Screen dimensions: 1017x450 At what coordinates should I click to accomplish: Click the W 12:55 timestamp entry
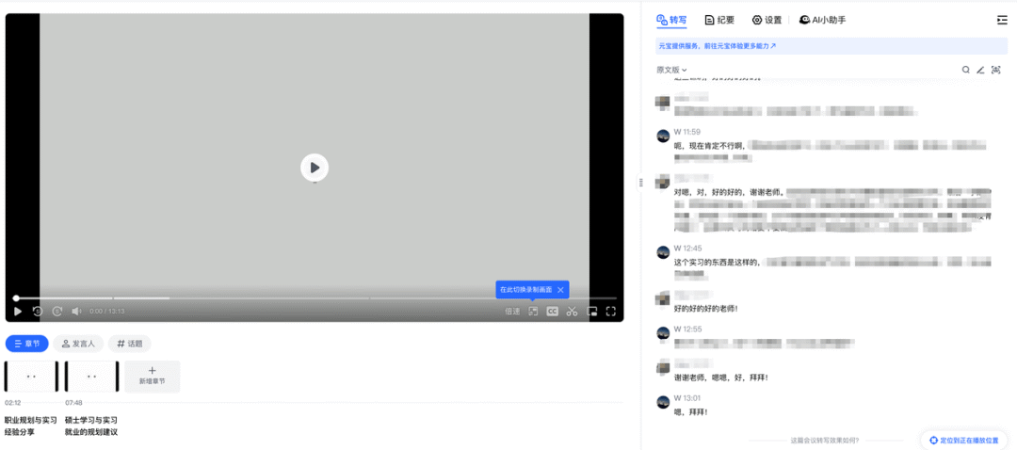tap(686, 329)
